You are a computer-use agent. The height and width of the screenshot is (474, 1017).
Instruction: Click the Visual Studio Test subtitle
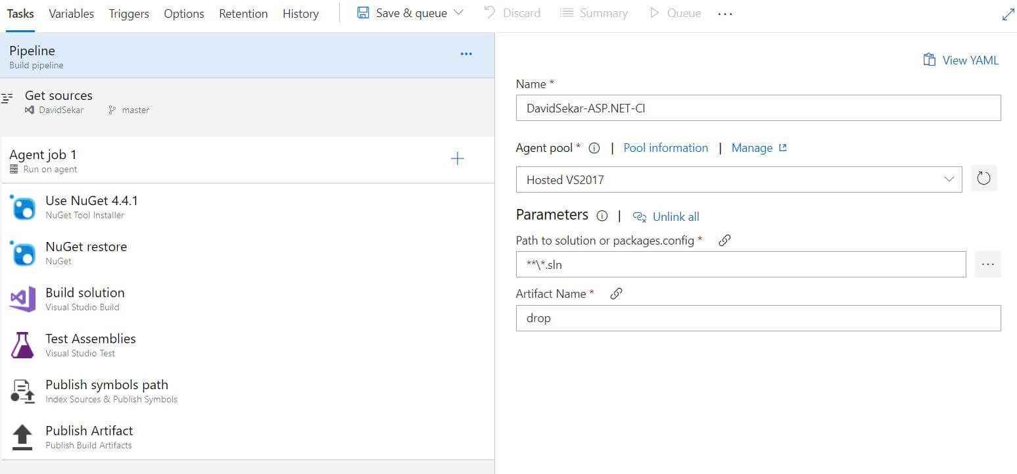point(80,353)
